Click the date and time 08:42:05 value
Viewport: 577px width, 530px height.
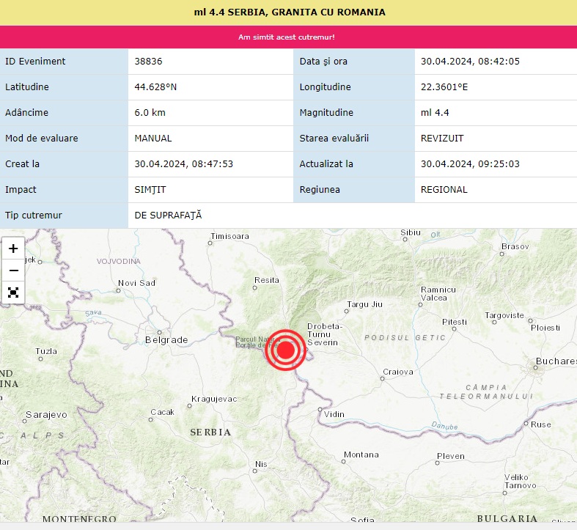pos(470,62)
